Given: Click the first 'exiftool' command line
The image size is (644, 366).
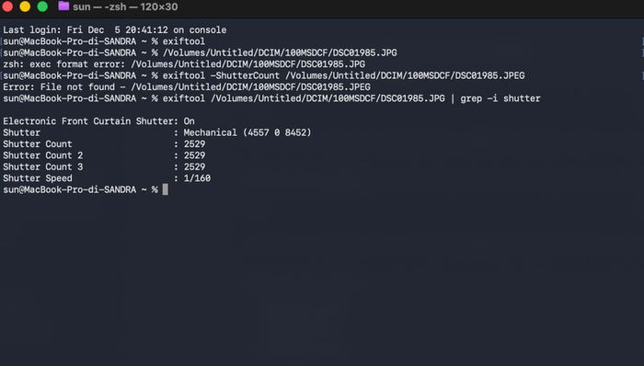Looking at the screenshot, I should click(x=104, y=41).
